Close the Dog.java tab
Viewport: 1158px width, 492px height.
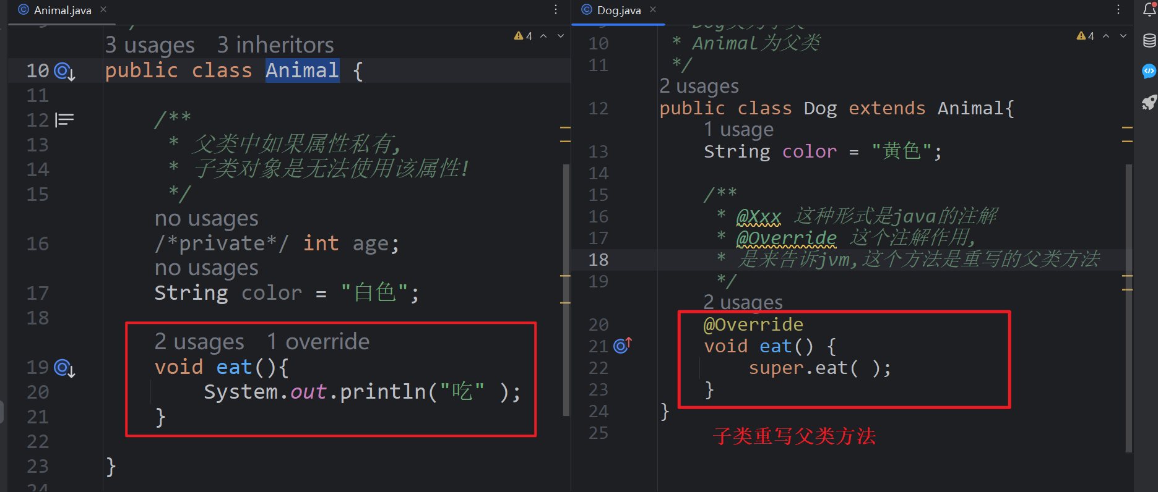653,9
